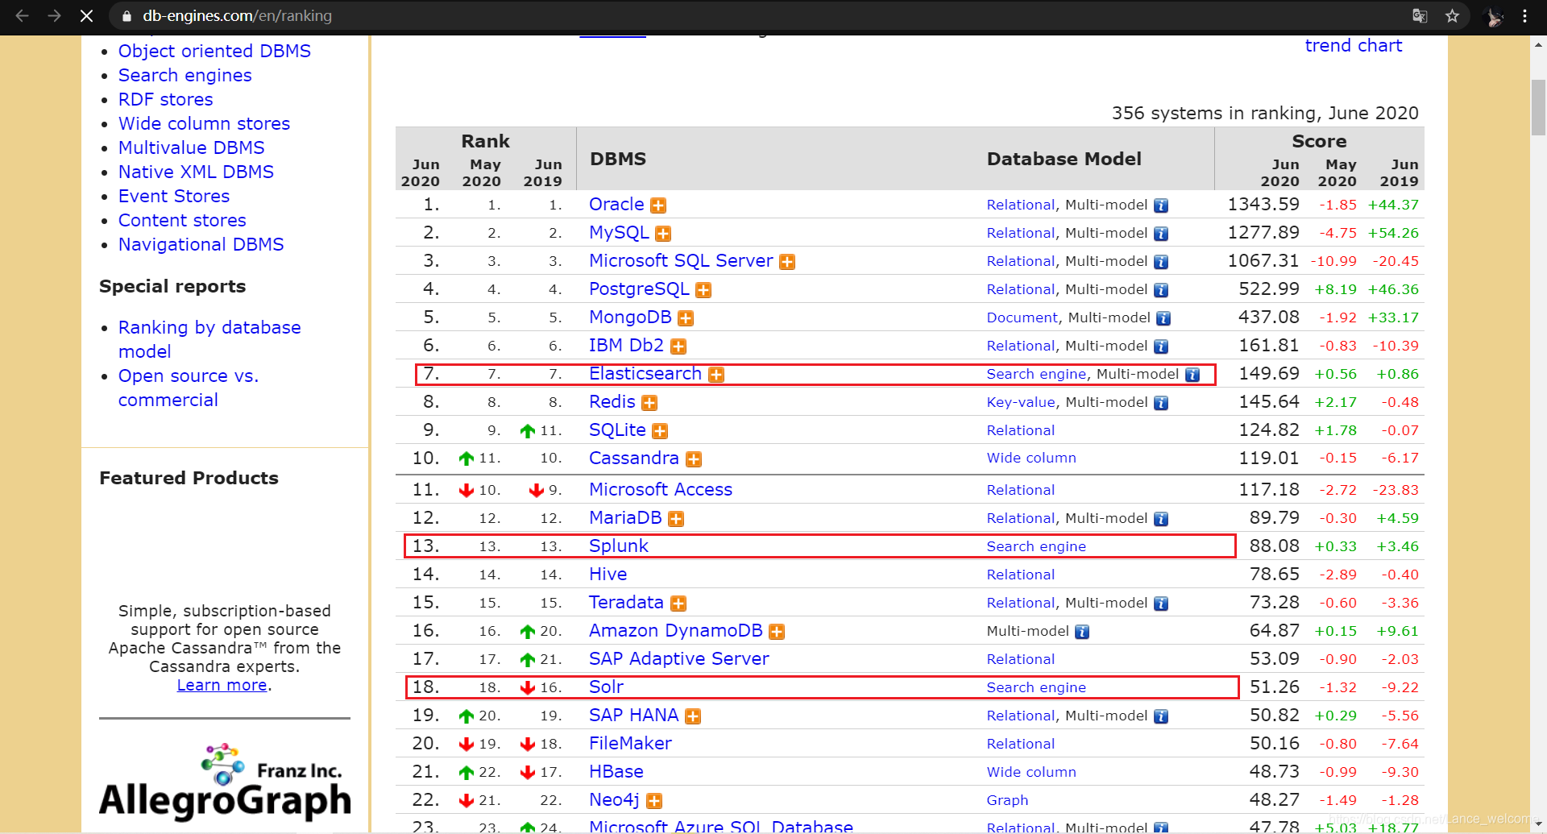Click the plus icon beside Elasticsearch

tap(716, 375)
